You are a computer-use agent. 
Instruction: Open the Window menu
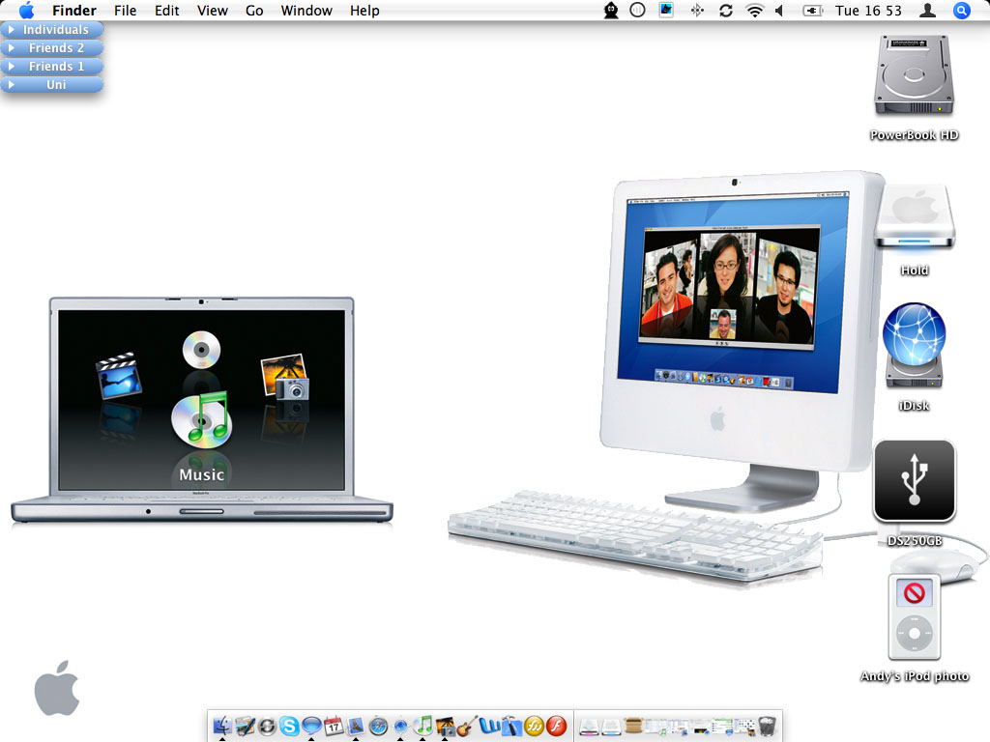[306, 10]
